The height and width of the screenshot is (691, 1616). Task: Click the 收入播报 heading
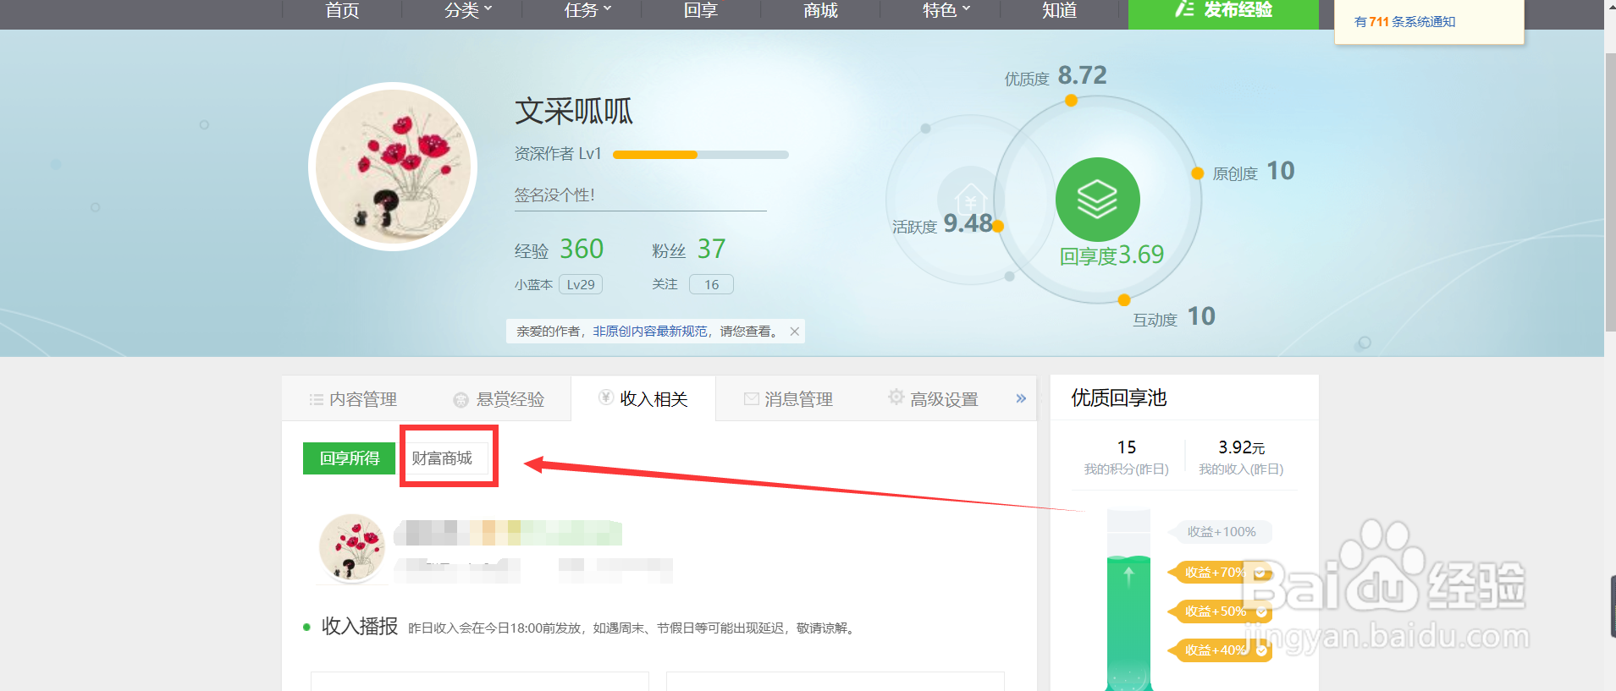(360, 627)
